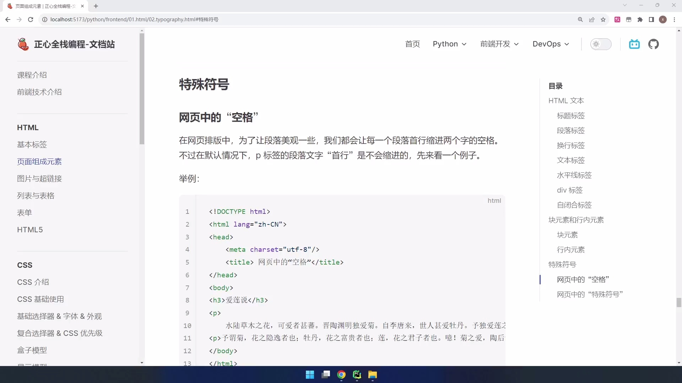Click the browser reload button

pos(31,20)
